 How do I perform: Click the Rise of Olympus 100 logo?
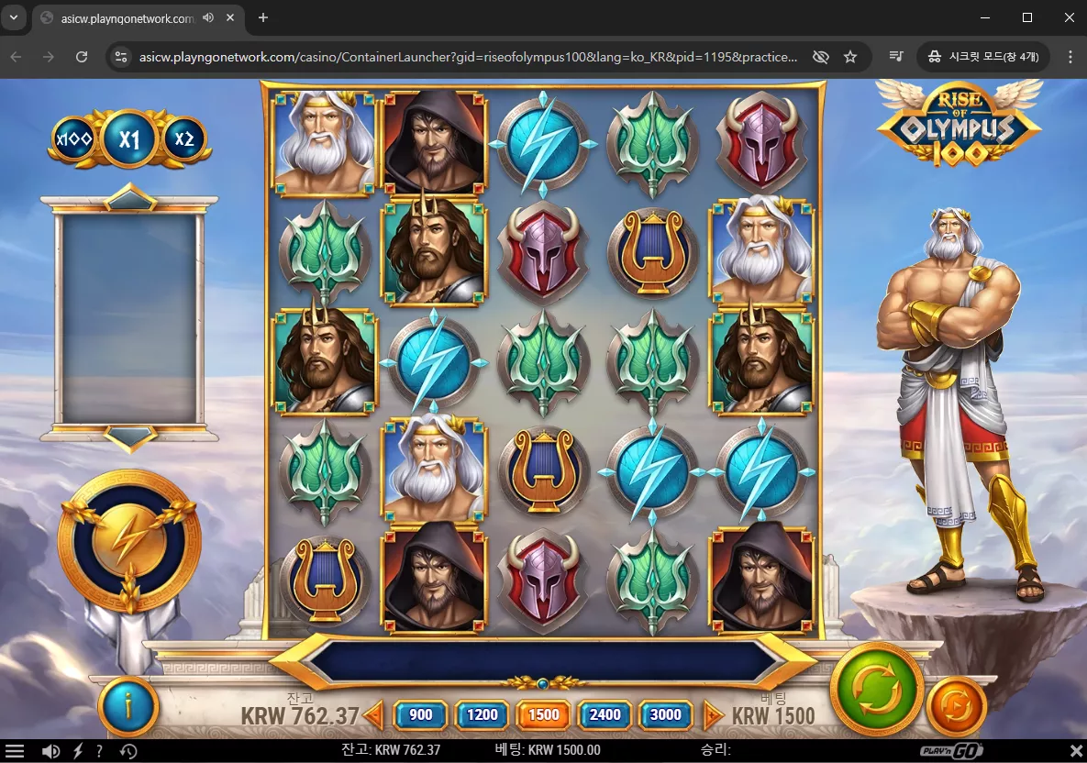click(x=959, y=124)
